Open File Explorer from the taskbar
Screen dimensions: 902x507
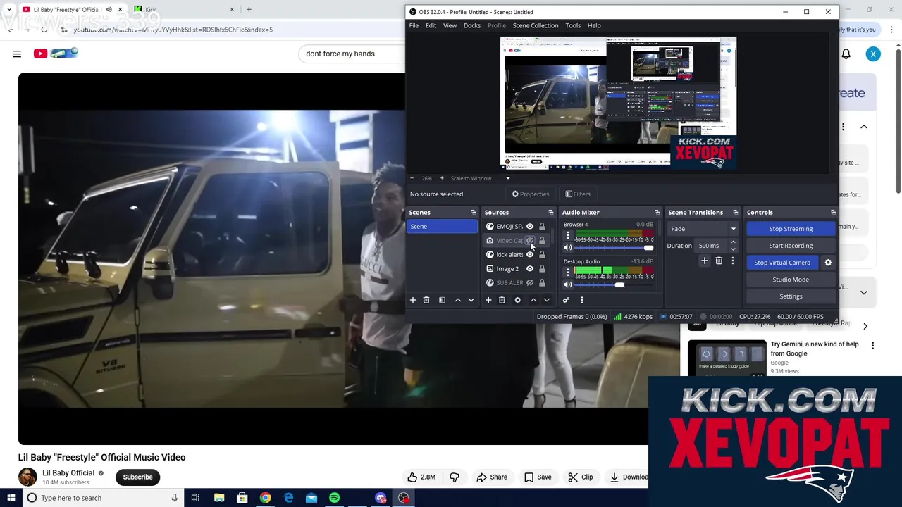[219, 498]
